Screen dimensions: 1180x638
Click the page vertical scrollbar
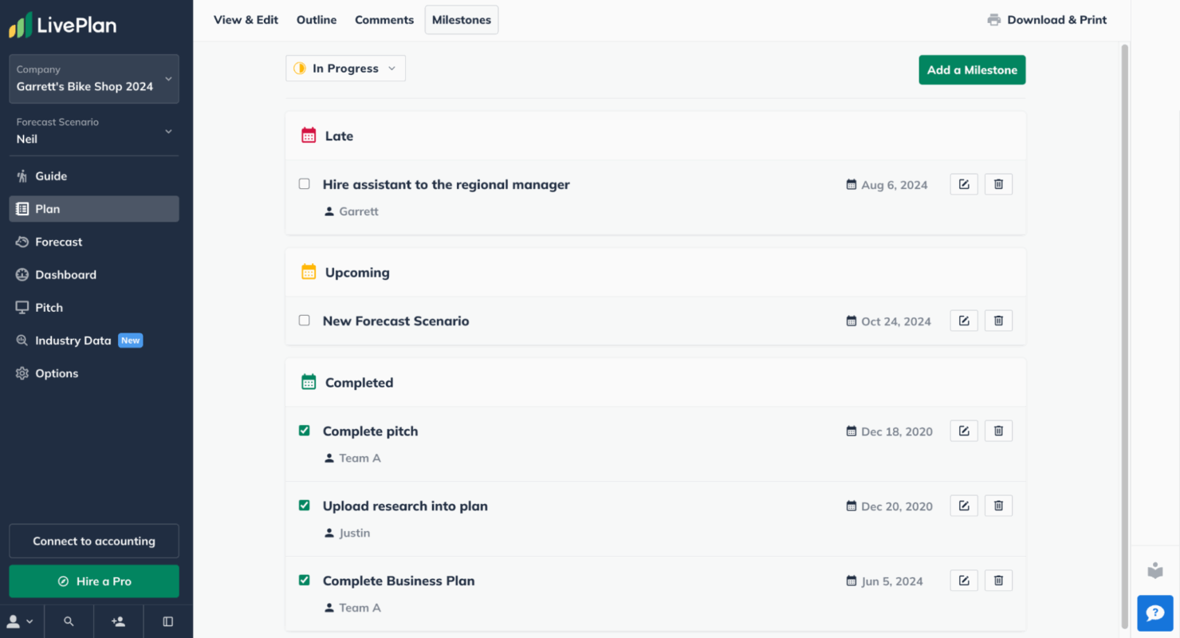(1125, 335)
